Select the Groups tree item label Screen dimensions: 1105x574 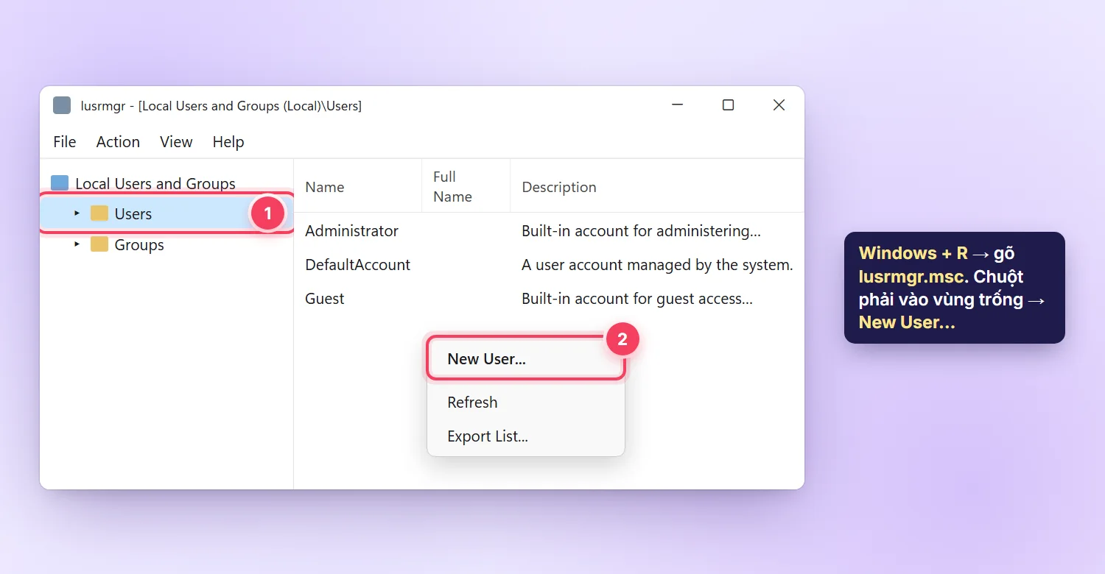tap(139, 245)
